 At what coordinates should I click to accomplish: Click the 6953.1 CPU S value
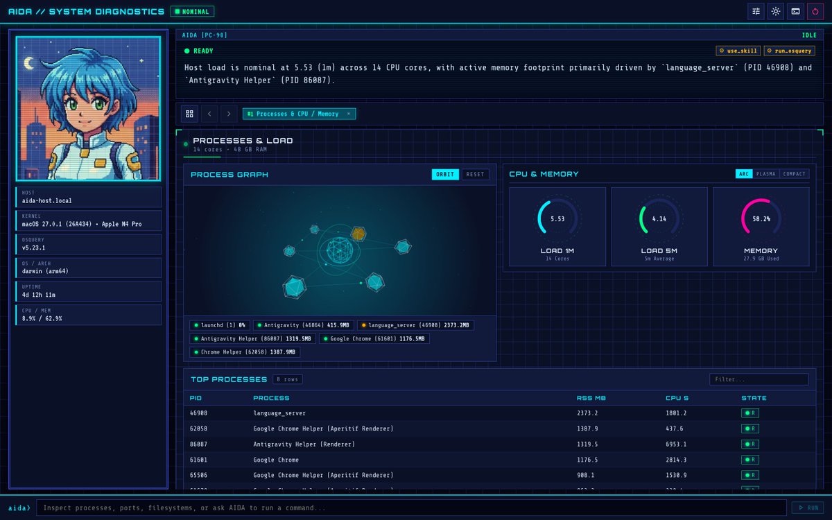(x=677, y=444)
